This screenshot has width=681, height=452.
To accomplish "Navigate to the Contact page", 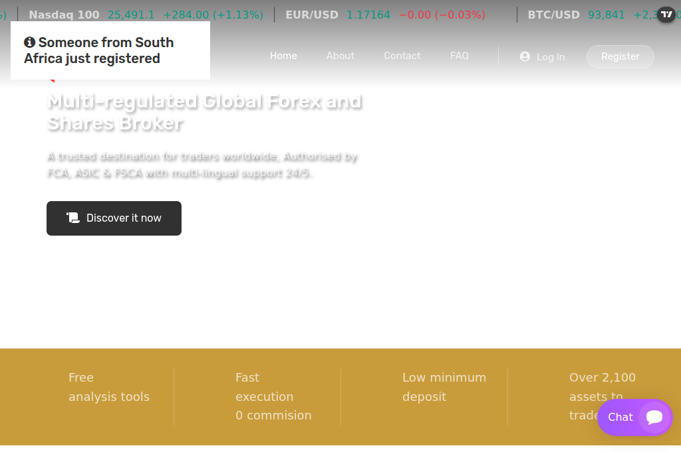I will pyautogui.click(x=402, y=56).
